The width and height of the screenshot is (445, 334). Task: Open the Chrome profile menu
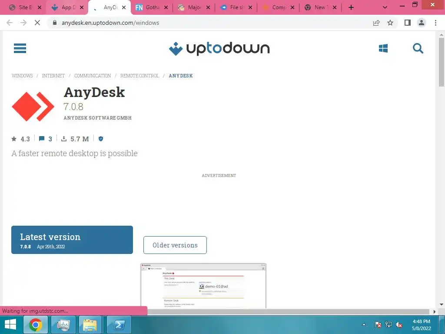(x=422, y=23)
